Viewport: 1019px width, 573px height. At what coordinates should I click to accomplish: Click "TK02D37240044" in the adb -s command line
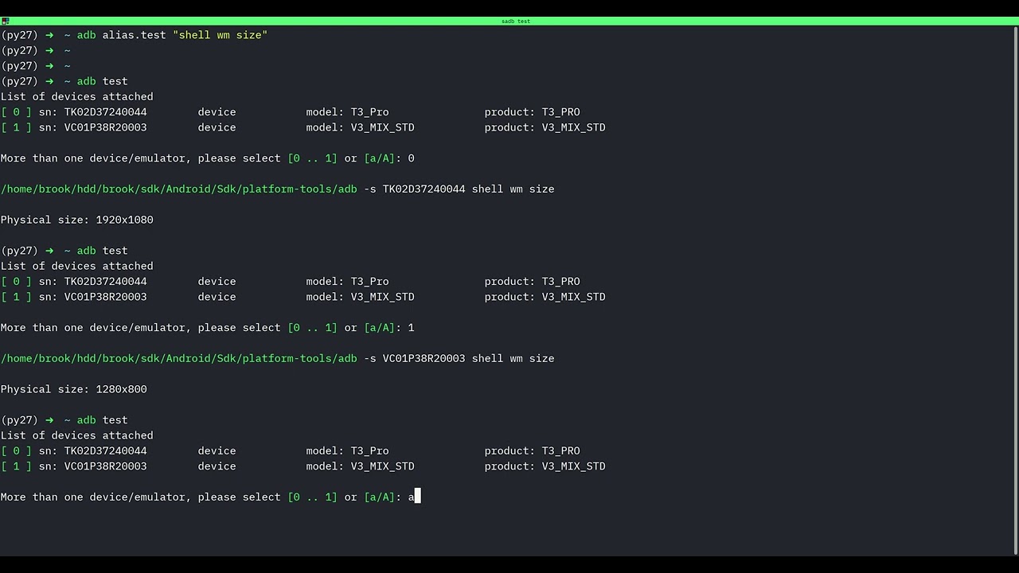click(424, 189)
